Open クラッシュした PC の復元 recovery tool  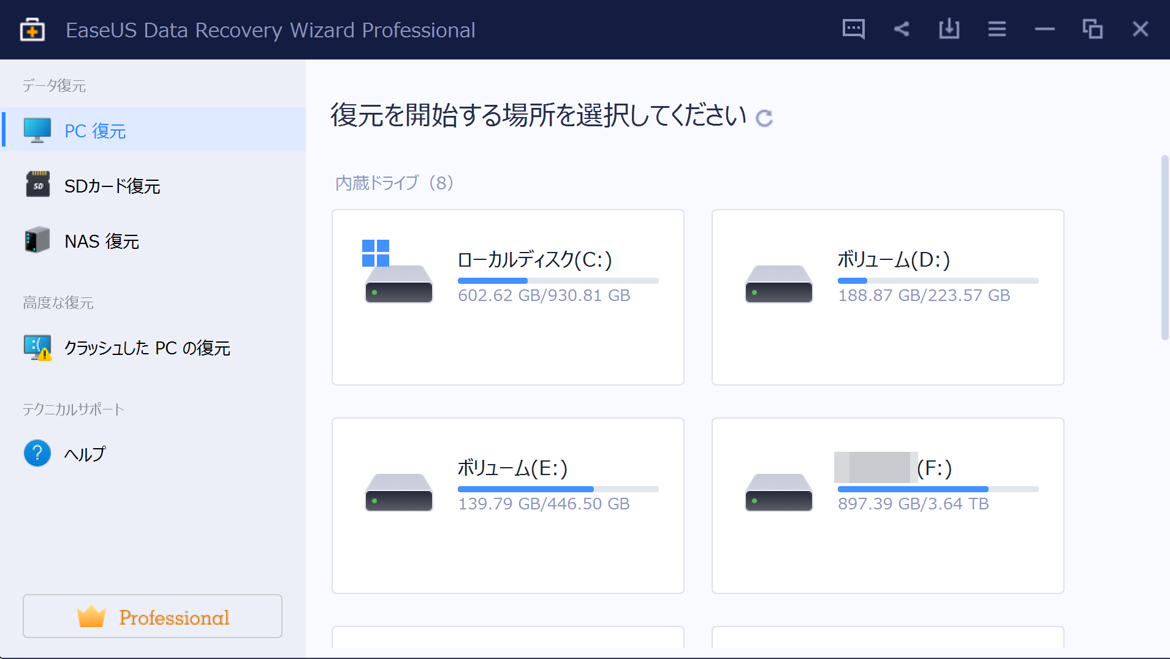coord(37,348)
